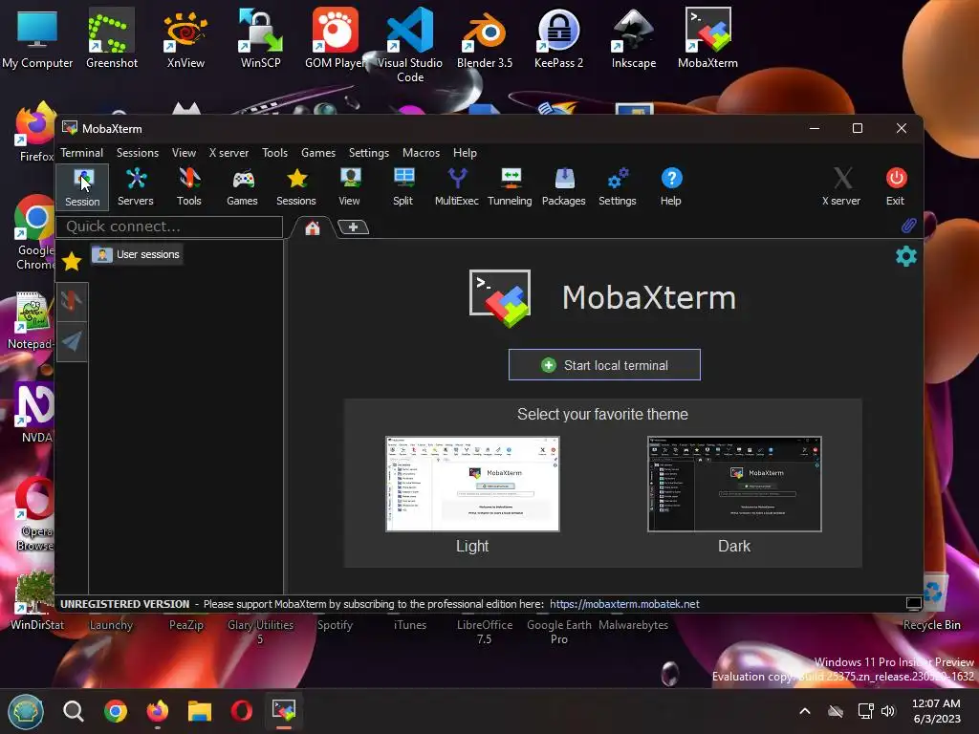
Task: Click the volume speaker tray icon
Action: coord(888,711)
